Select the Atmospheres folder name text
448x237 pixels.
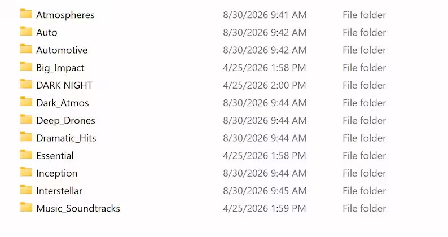65,15
